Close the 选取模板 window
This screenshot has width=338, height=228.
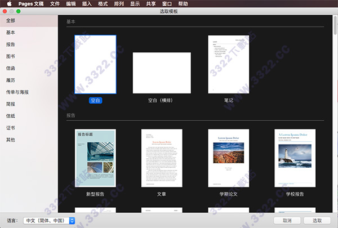click(5, 11)
